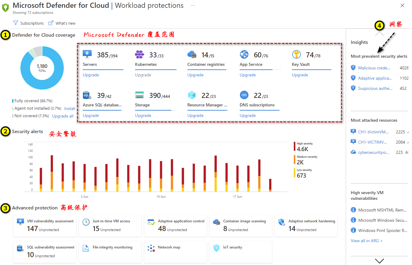Click the Resource Manager cube icon
Viewport: 412px width, 265px height.
pos(192,95)
